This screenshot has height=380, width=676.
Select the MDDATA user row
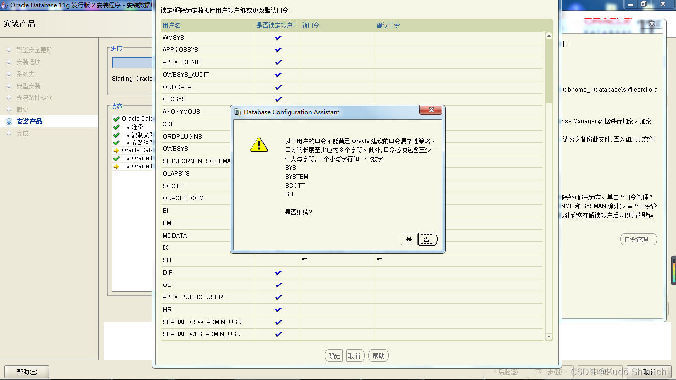click(x=175, y=236)
